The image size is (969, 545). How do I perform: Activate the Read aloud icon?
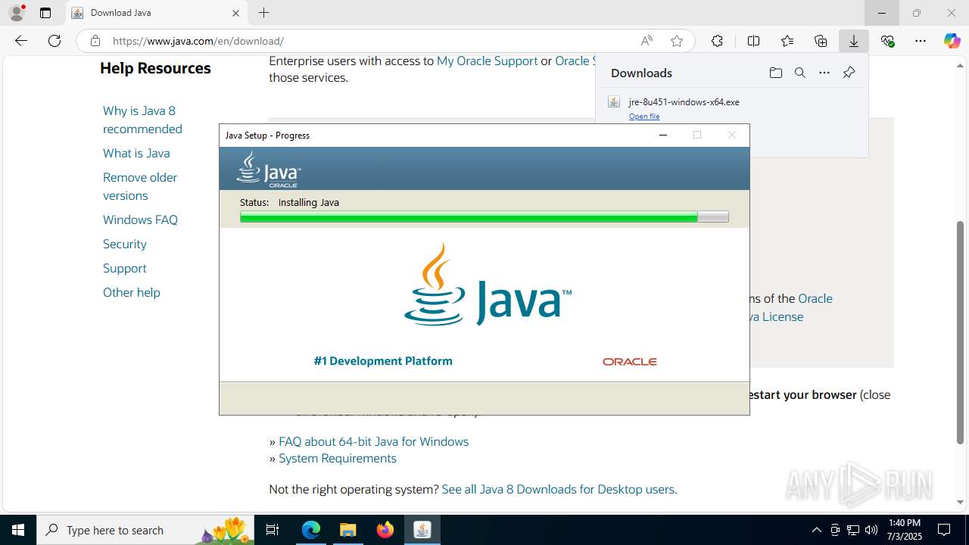click(647, 41)
